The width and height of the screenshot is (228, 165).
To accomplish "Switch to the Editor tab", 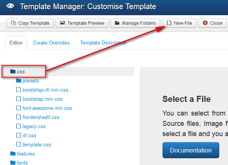I will click(x=16, y=43).
